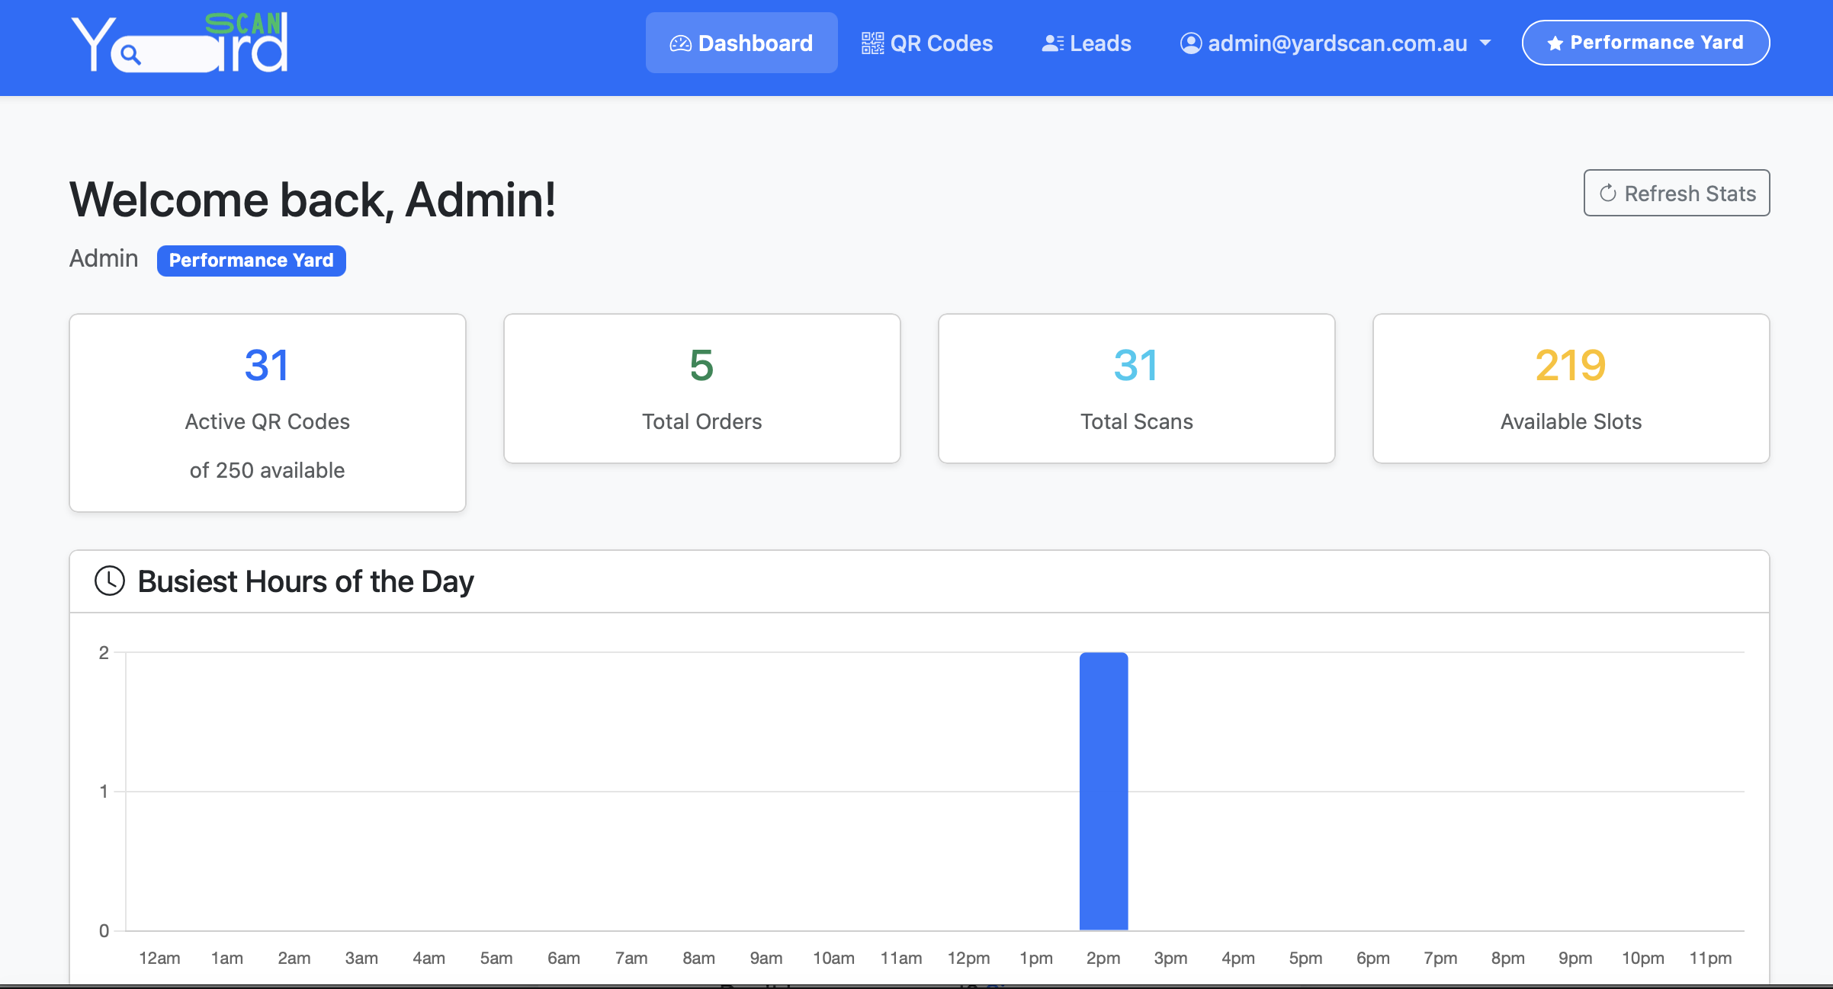Click the Refresh Stats button
1833x989 pixels.
coord(1677,193)
